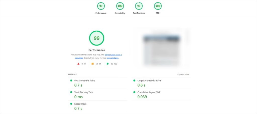Select the Speed Index metric row
This screenshot has width=257, height=114.
(x=80, y=104)
